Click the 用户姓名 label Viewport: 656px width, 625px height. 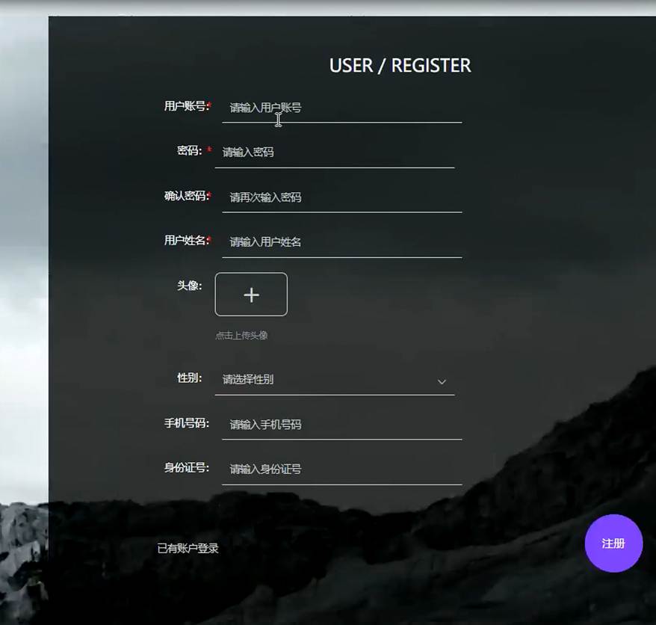[x=186, y=240]
